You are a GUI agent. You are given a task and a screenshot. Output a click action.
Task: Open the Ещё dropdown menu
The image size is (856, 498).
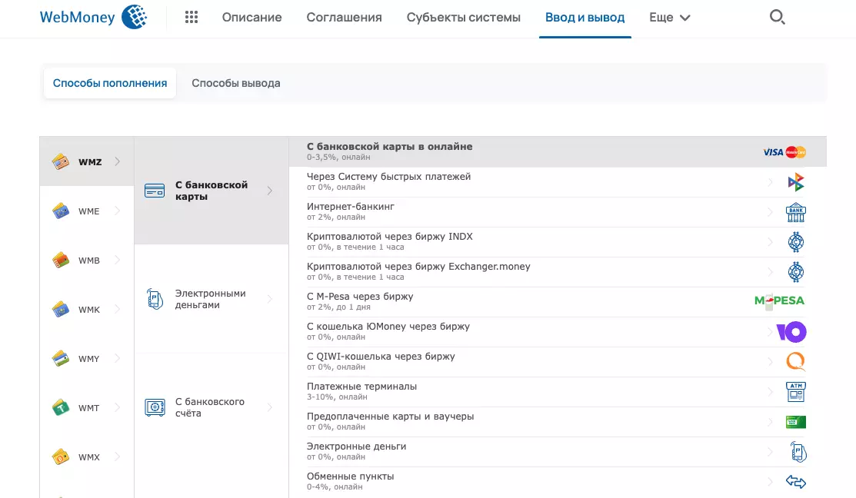point(668,16)
